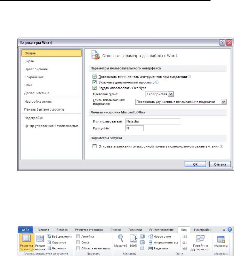
Task: Switch to Разметка страницы ribbon tab
Action: click(89, 230)
